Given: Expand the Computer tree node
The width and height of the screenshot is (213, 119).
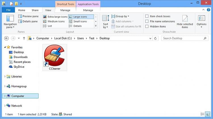Looking at the screenshot, I should (5, 96).
